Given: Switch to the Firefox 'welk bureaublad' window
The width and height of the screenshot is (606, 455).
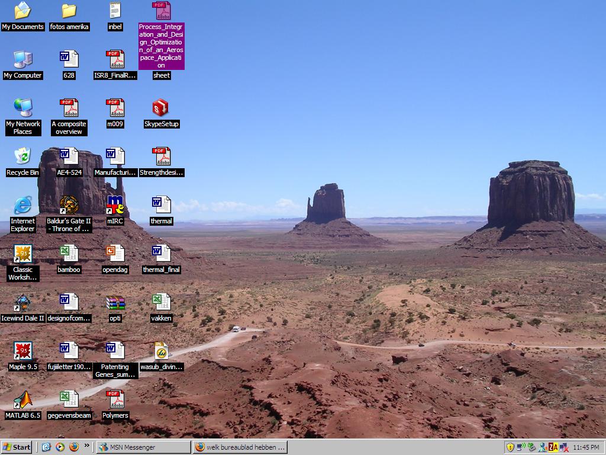Looking at the screenshot, I should (240, 447).
